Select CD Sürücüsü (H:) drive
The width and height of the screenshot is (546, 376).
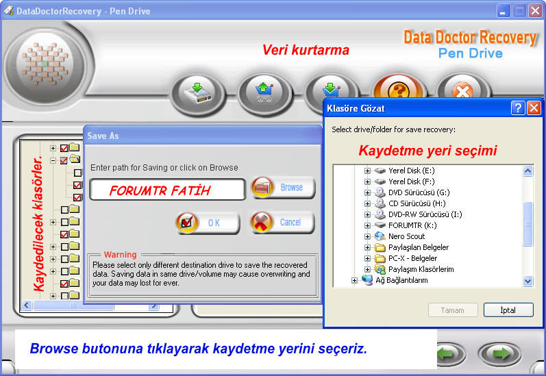pyautogui.click(x=417, y=203)
